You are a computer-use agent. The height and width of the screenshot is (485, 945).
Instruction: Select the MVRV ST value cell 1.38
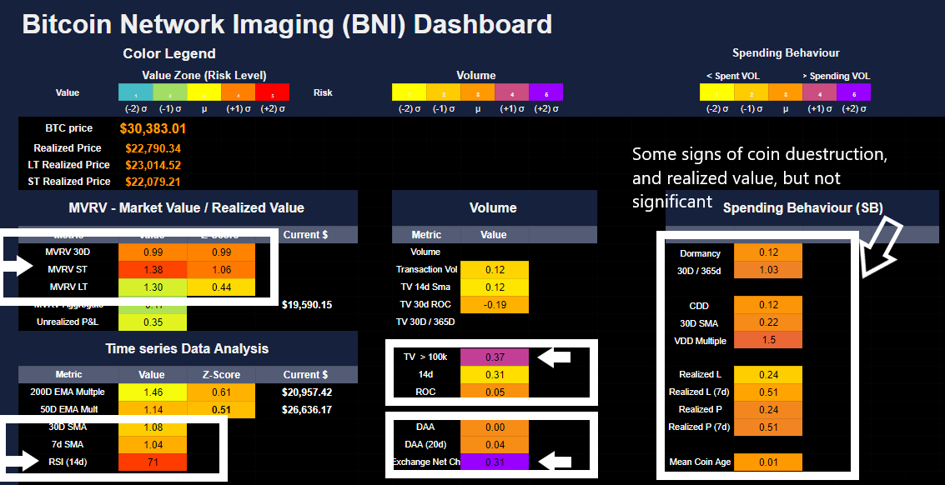click(153, 270)
